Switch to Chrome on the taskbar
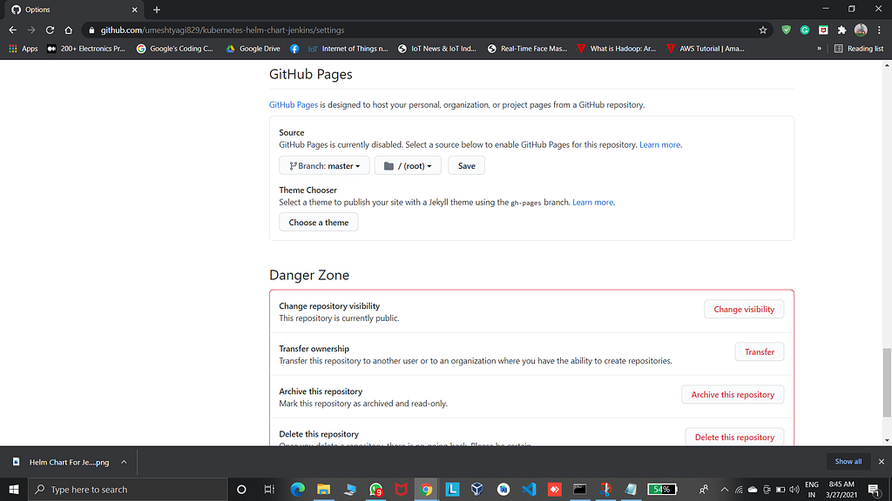This screenshot has height=501, width=892. (426, 489)
